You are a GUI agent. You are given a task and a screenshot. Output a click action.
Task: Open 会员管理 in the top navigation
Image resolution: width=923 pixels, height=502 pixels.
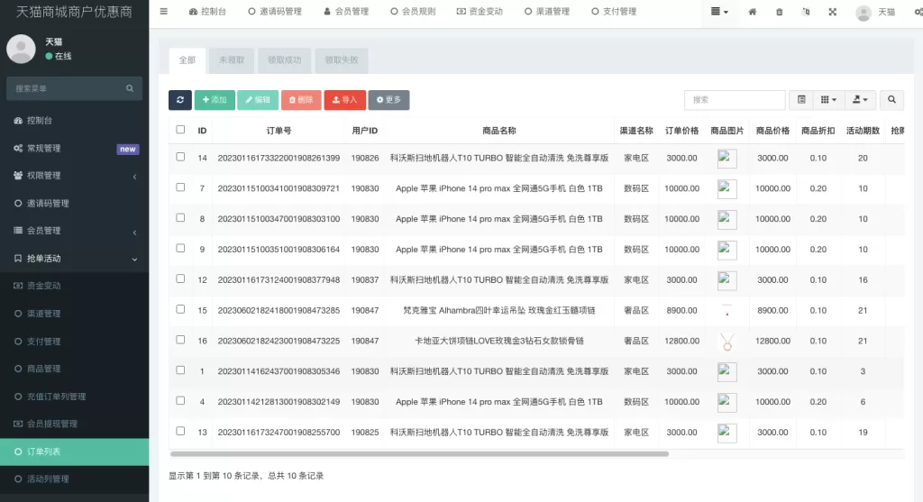346,11
